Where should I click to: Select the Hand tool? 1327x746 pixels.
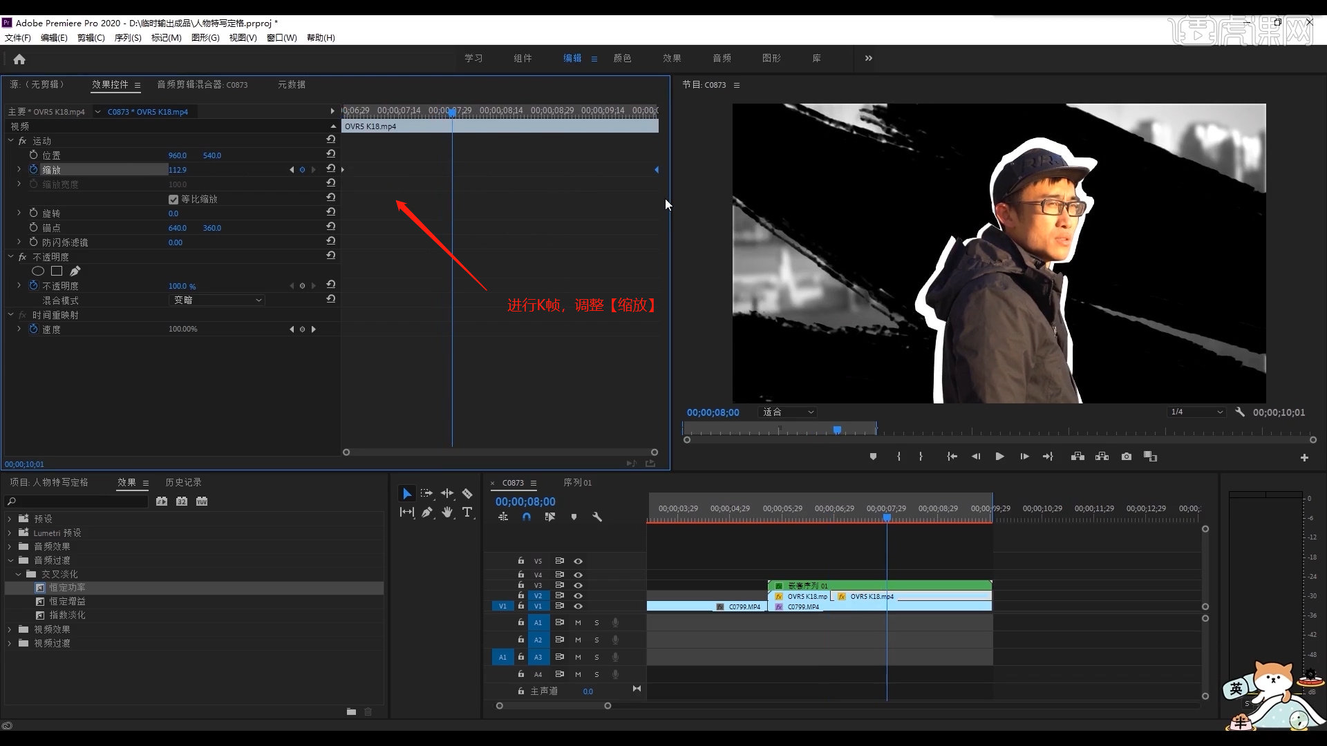(x=447, y=512)
